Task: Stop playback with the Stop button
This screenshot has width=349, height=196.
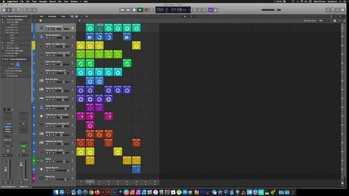Action: pyautogui.click(x=134, y=10)
